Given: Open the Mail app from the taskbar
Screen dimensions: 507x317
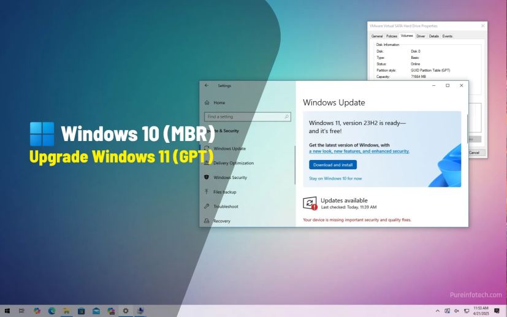Looking at the screenshot, I should [96, 311].
